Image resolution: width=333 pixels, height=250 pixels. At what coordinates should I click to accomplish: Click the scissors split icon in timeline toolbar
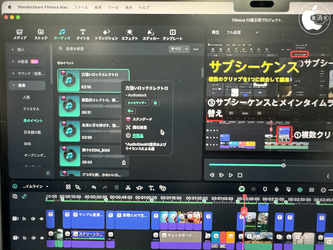click(x=127, y=187)
